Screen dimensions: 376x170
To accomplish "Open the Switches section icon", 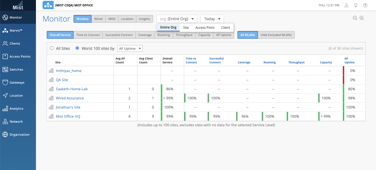I will click(5, 69).
